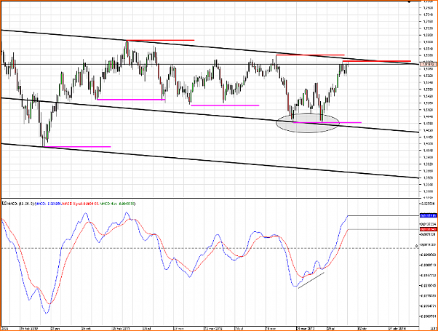
Task: Click the blue MACD value tag on axis
Action: point(429,215)
